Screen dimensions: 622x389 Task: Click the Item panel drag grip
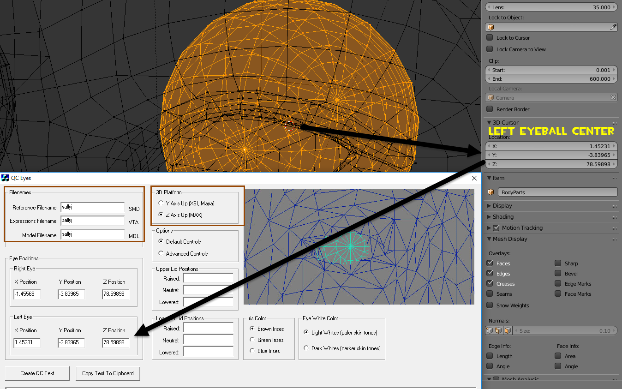[614, 178]
